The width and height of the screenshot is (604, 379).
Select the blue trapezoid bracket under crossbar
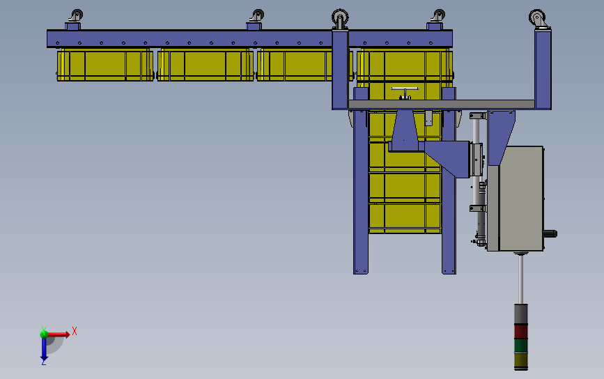coord(405,130)
